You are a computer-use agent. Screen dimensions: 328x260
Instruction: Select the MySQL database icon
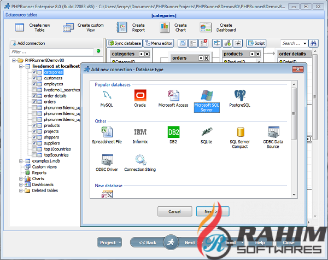107,95
